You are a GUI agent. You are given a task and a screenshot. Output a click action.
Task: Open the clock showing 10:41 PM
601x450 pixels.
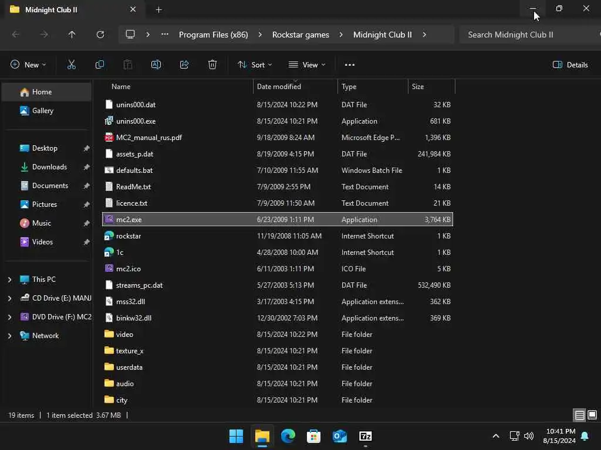(559, 436)
